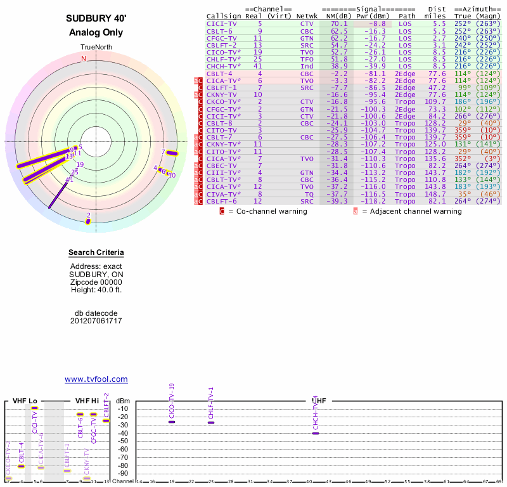This screenshot has height=487, width=507.
Task: Click the CICO-TV-19 bar in UHF chart
Action: [172, 422]
